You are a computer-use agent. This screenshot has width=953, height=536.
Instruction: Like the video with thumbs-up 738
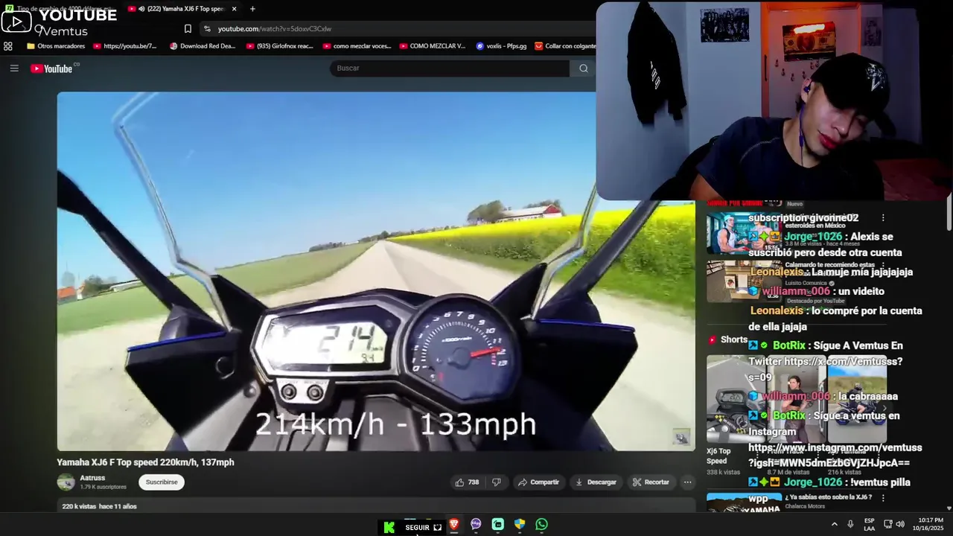coord(467,482)
